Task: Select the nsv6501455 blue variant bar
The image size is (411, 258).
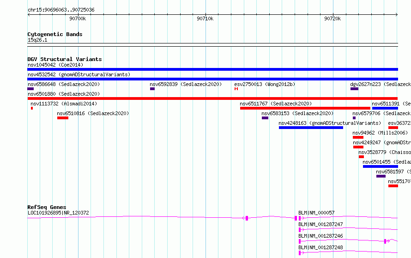Action: pyautogui.click(x=381, y=166)
